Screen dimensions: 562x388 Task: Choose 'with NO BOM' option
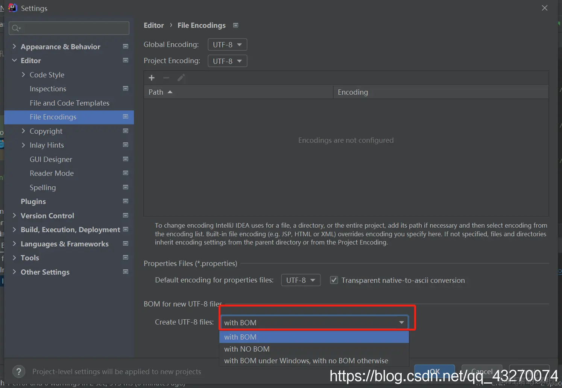point(314,349)
